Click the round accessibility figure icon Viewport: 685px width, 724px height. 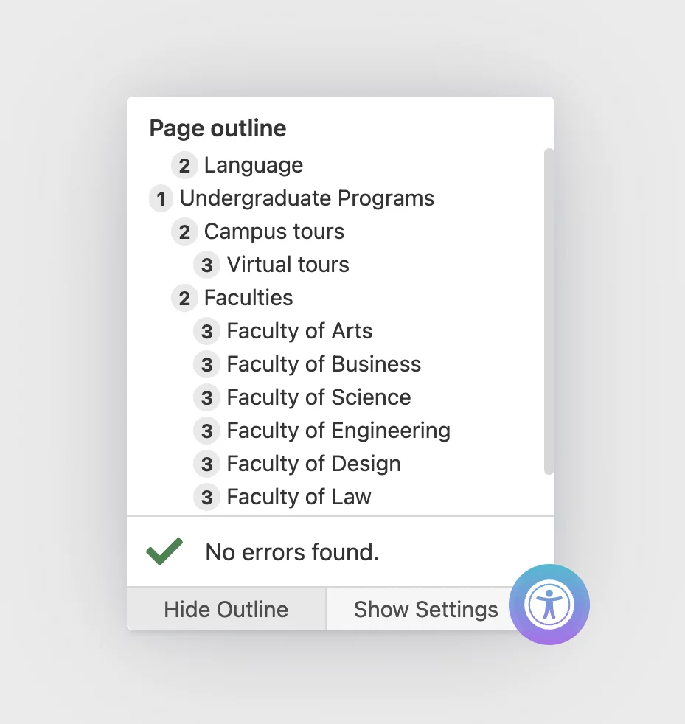pyautogui.click(x=549, y=605)
